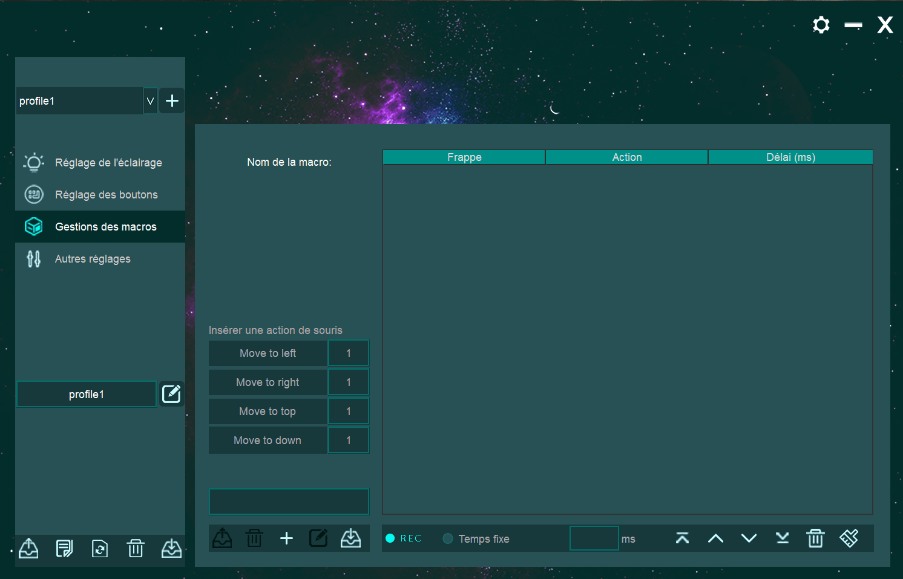
Task: Import profile using sidebar bottom import icon
Action: click(171, 549)
